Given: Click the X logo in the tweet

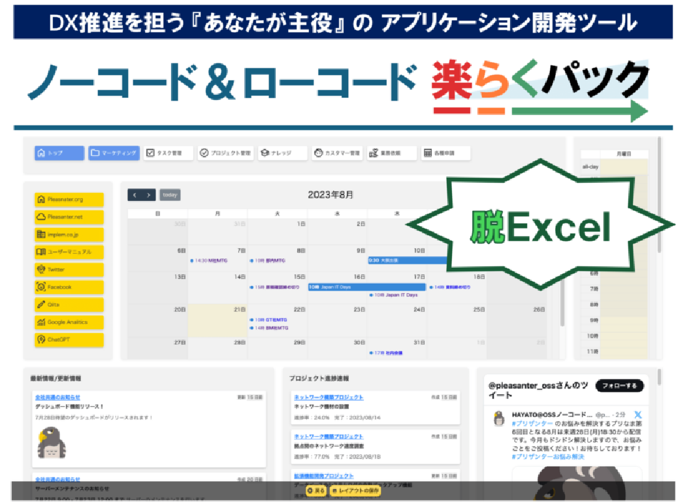Looking at the screenshot, I should point(638,415).
